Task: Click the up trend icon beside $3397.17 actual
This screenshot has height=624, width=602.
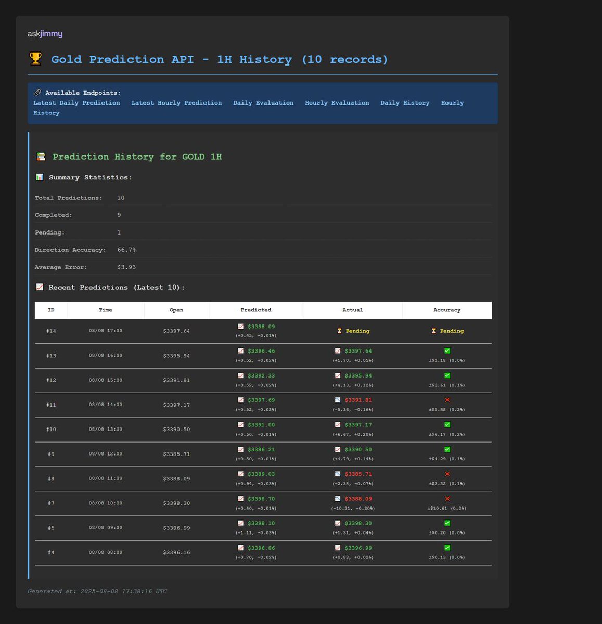Action: [x=338, y=425]
